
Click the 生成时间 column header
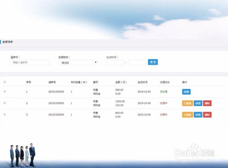pos(142,82)
